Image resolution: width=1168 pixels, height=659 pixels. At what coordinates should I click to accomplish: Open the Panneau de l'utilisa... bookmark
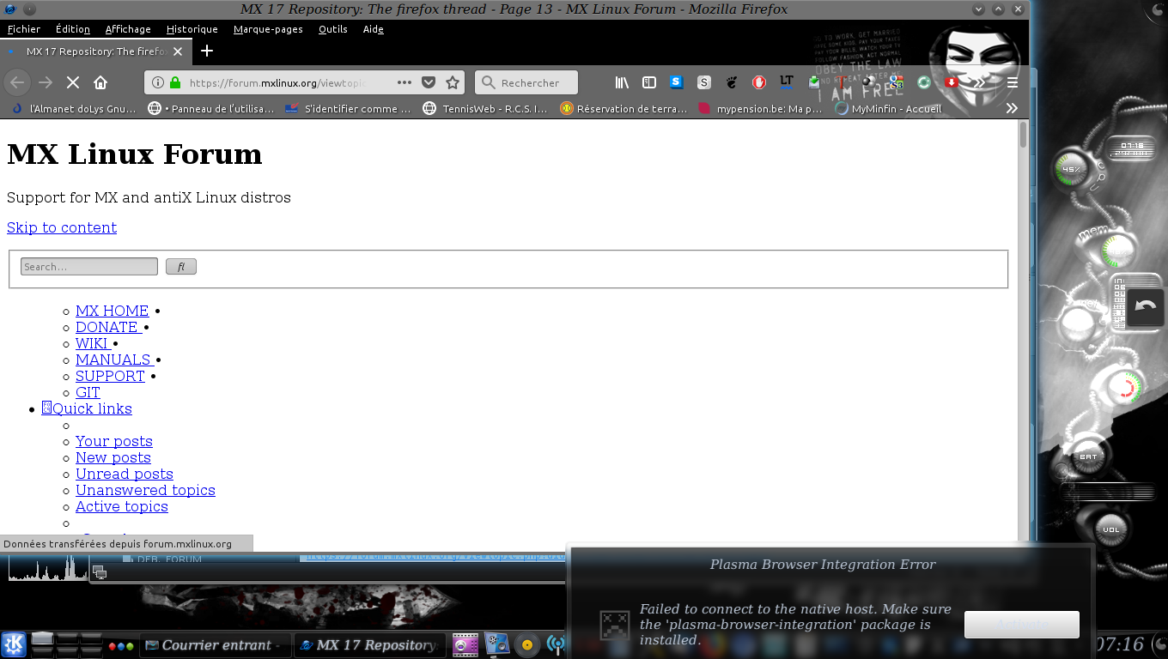click(x=211, y=109)
